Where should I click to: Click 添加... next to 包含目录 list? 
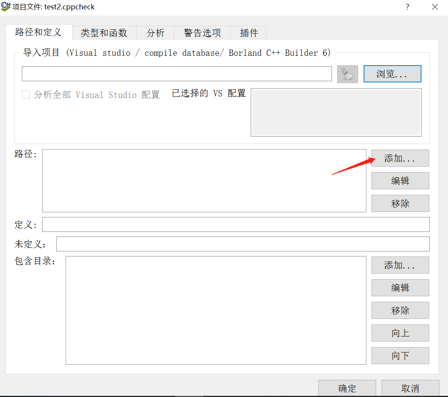(400, 265)
